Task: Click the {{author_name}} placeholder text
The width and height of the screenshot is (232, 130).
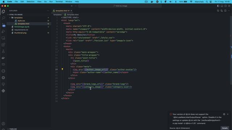Action: click(112, 72)
